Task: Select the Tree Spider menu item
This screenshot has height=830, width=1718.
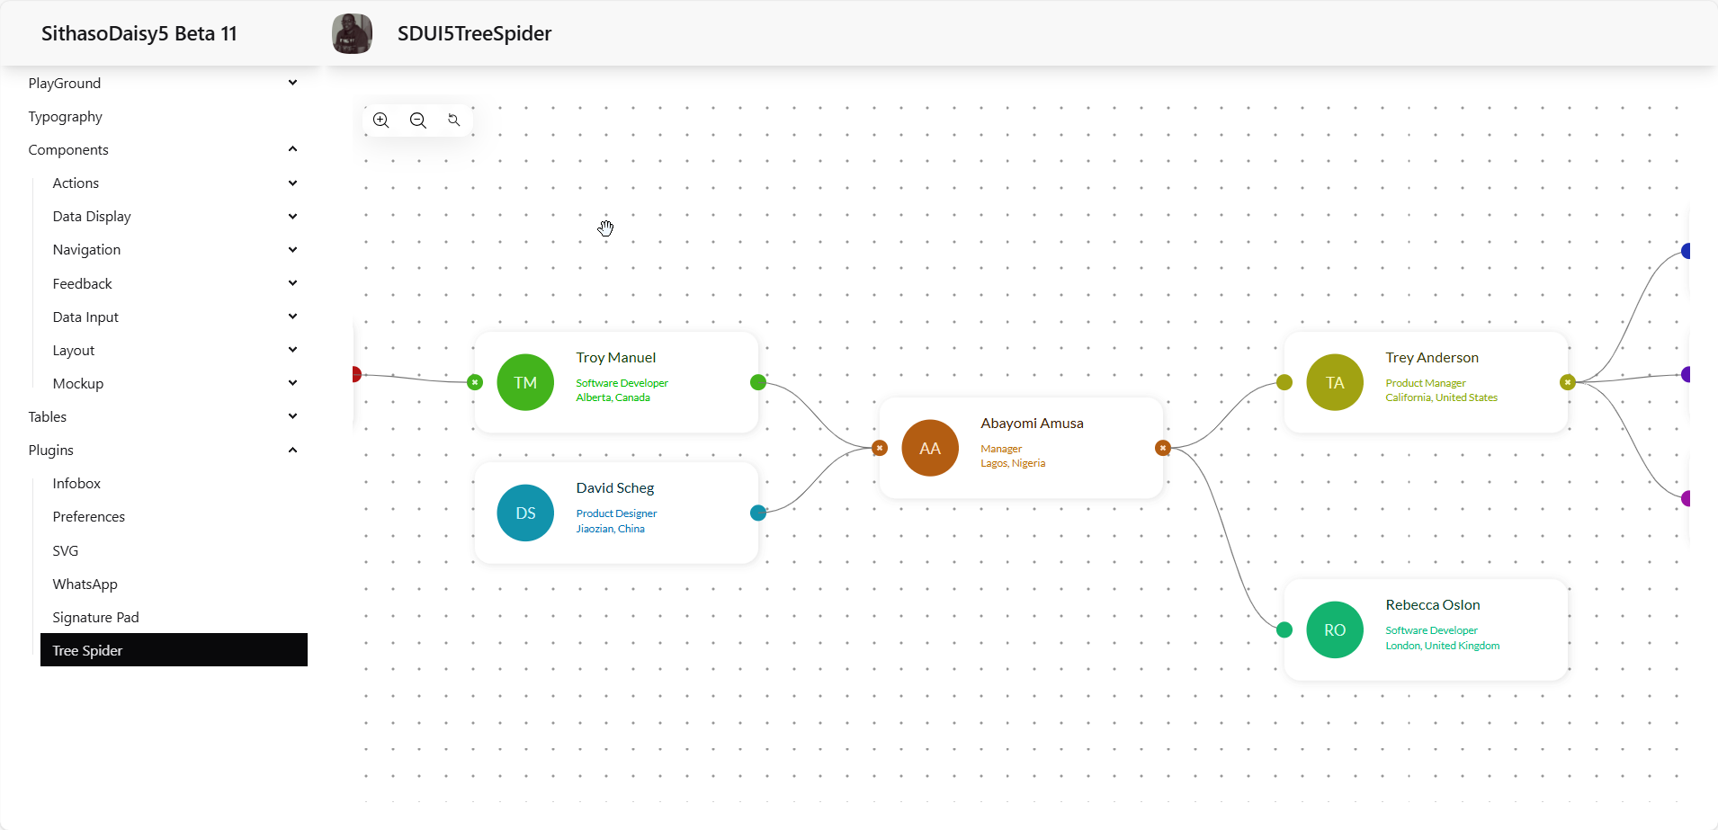Action: 174,650
